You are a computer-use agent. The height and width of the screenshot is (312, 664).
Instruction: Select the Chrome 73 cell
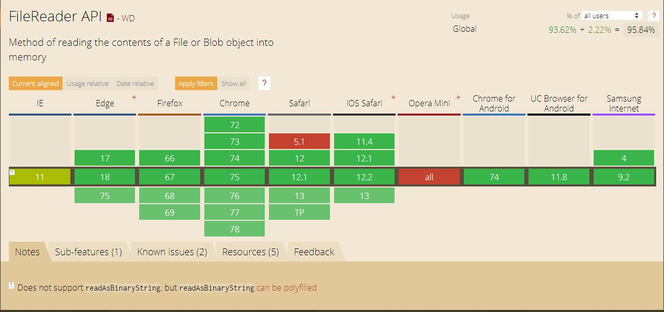(x=235, y=142)
